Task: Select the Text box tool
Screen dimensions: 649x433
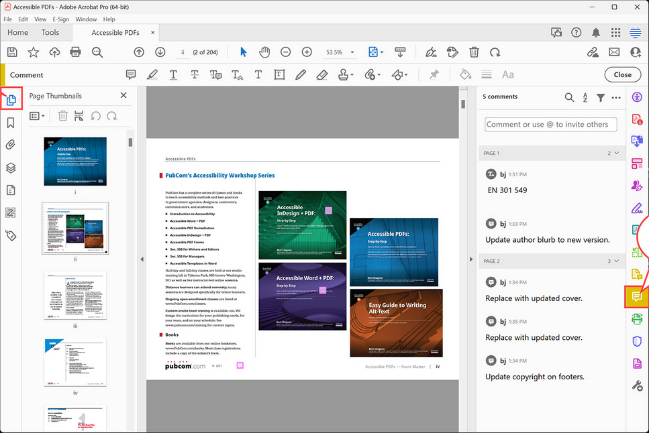Action: coord(279,74)
